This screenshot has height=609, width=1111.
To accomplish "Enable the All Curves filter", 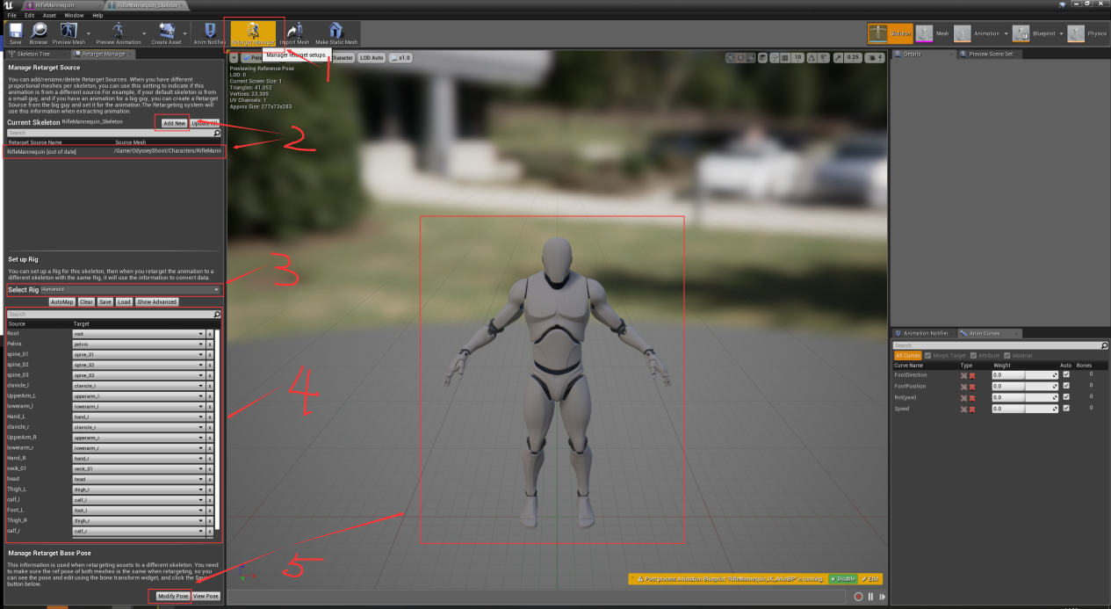I will click(907, 355).
